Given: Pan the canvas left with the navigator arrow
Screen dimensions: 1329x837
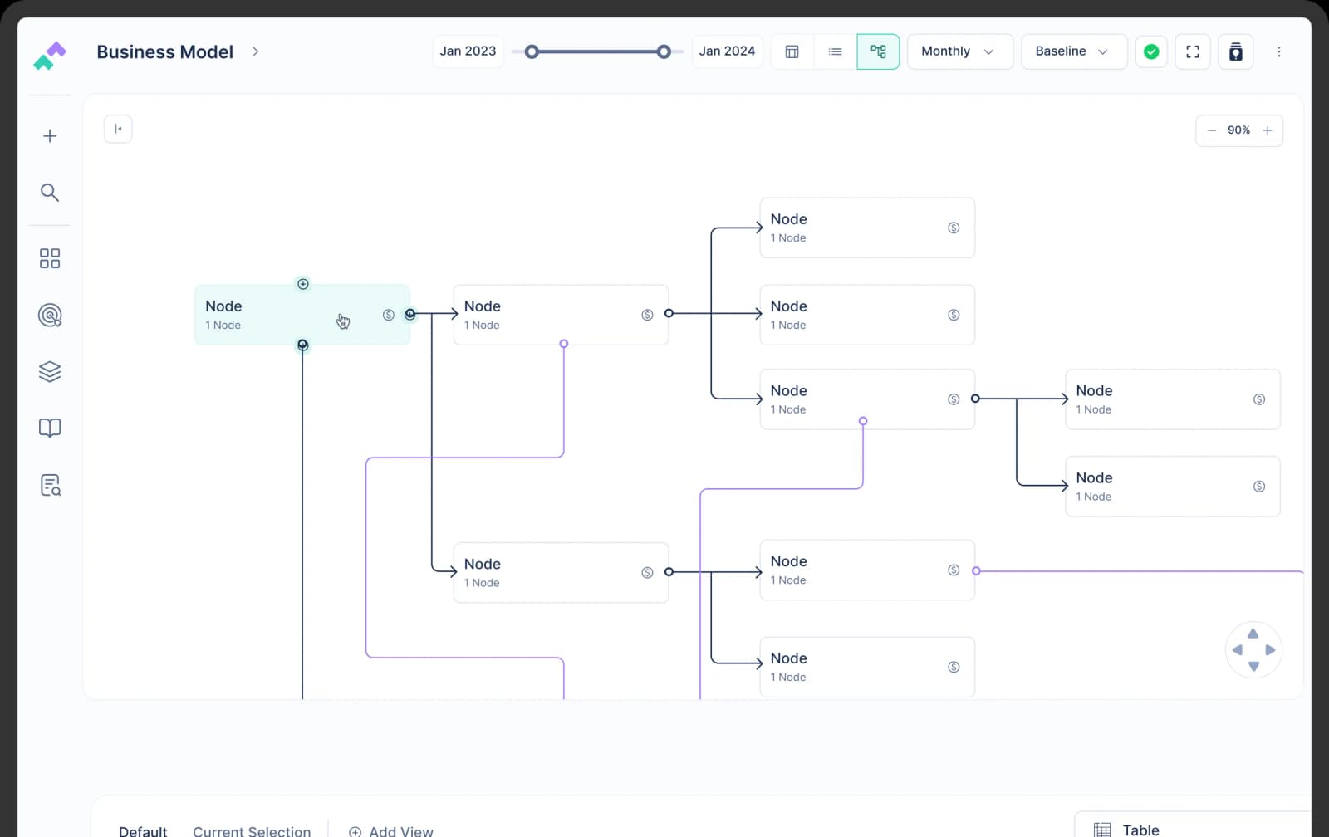Looking at the screenshot, I should [x=1237, y=650].
